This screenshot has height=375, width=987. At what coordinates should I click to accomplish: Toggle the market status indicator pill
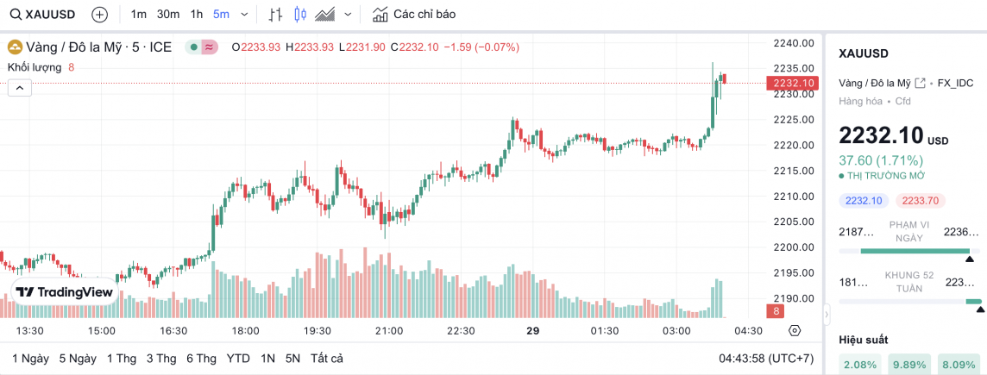click(202, 47)
